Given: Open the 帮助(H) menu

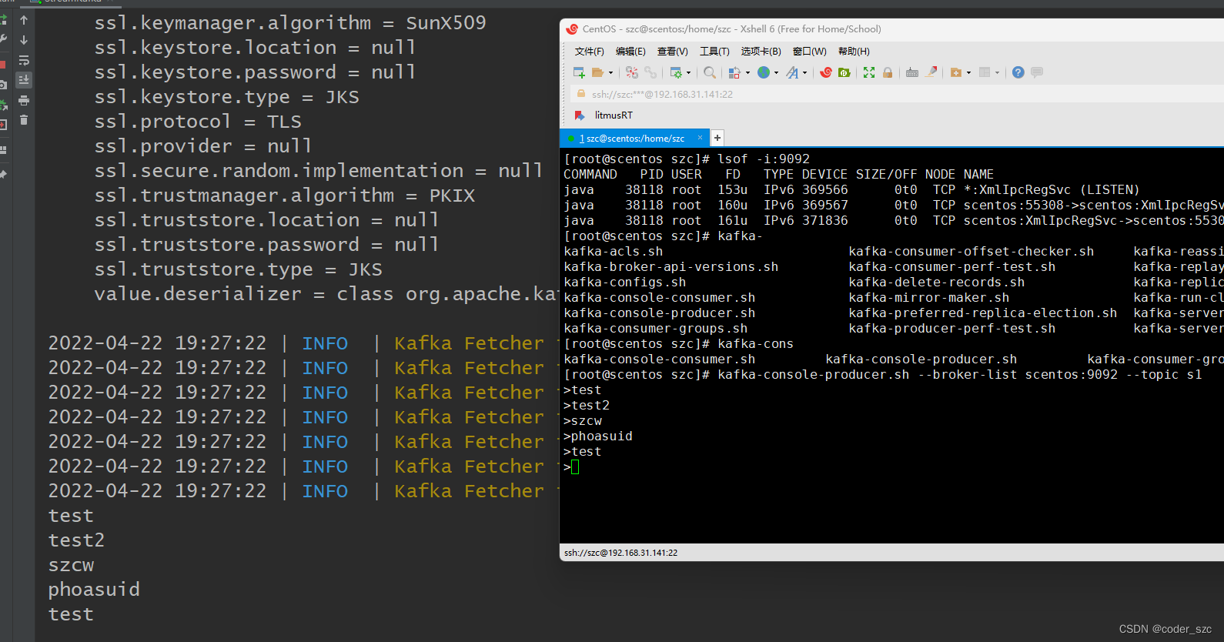Looking at the screenshot, I should point(854,52).
